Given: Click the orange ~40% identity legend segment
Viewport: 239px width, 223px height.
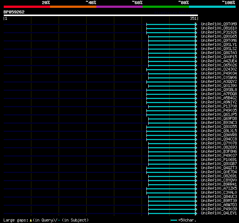Looking at the screenshot, I should (73, 7).
